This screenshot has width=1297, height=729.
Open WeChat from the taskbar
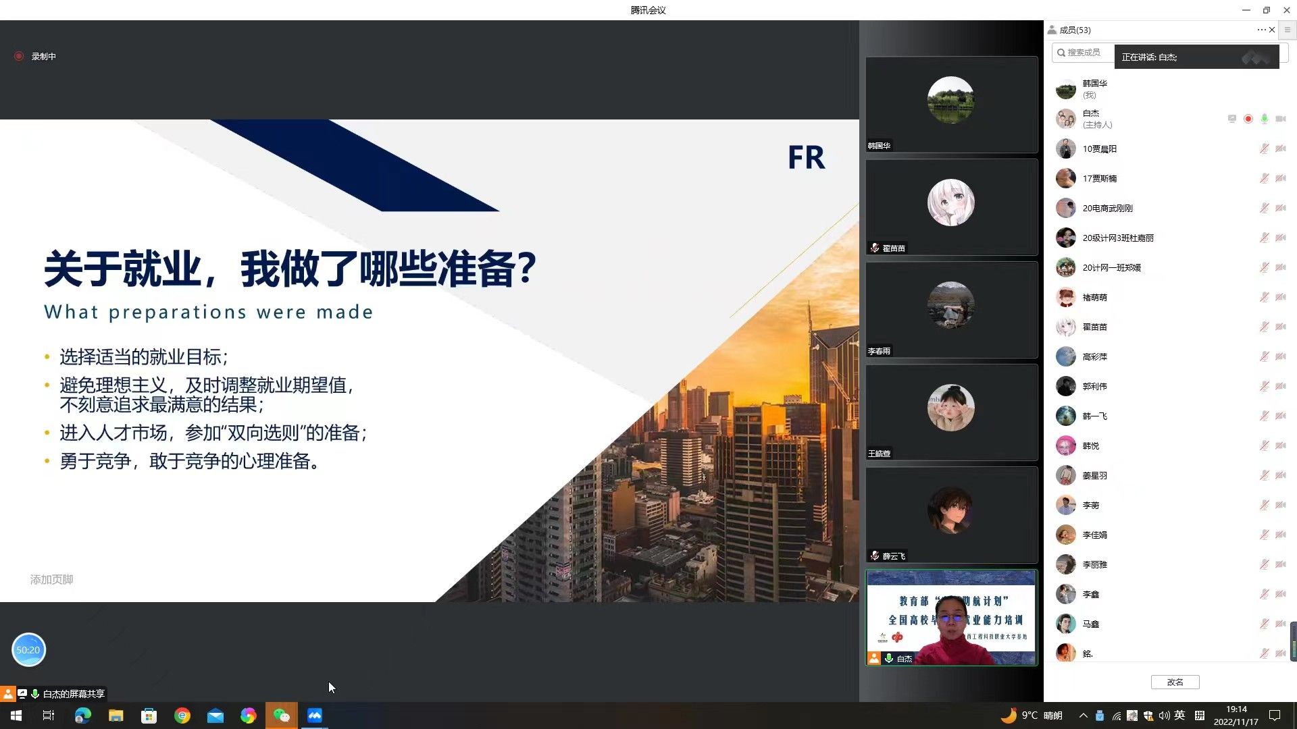click(282, 715)
